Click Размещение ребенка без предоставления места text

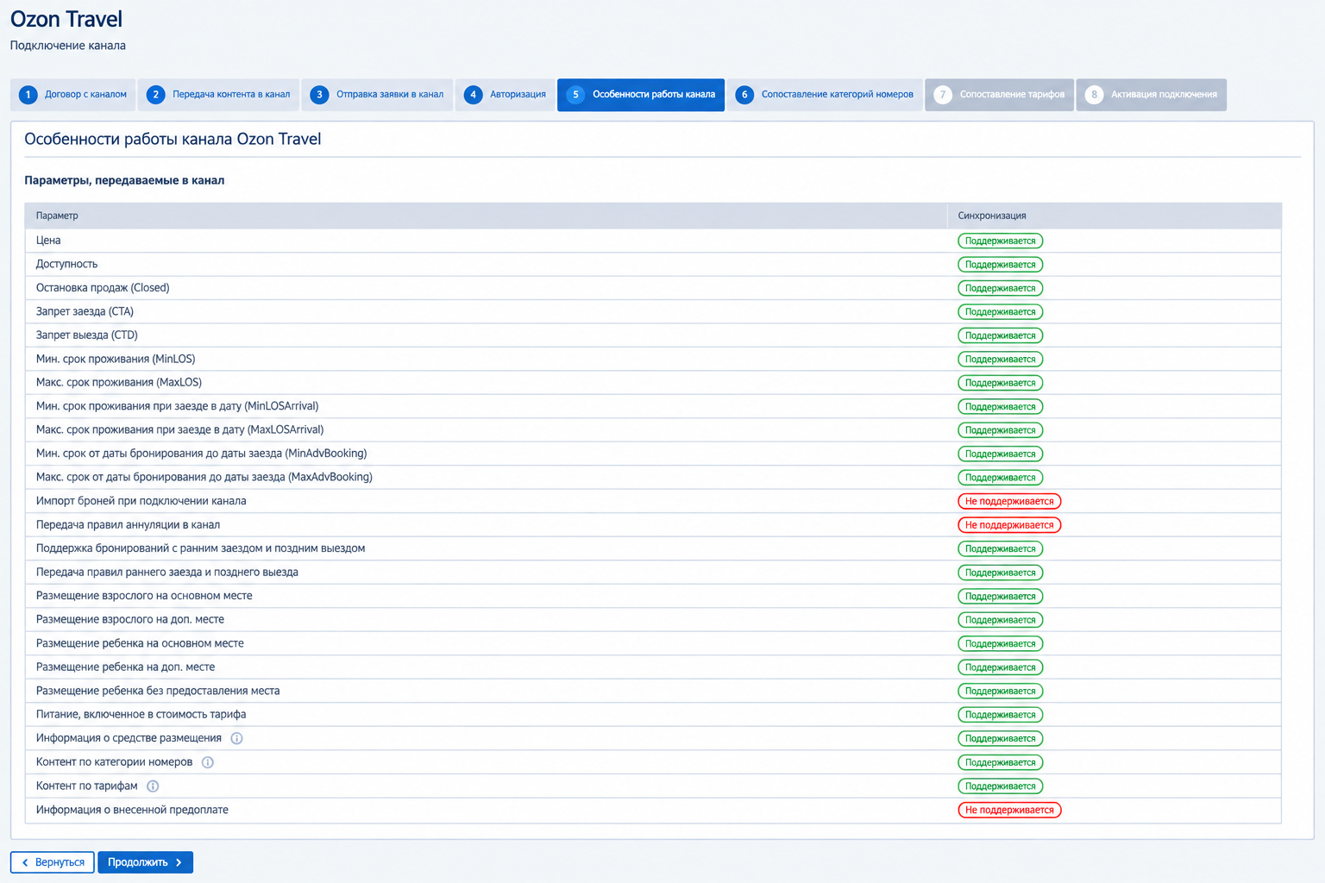pos(158,691)
